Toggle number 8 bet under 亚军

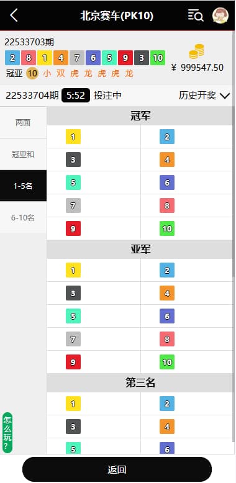(x=167, y=339)
